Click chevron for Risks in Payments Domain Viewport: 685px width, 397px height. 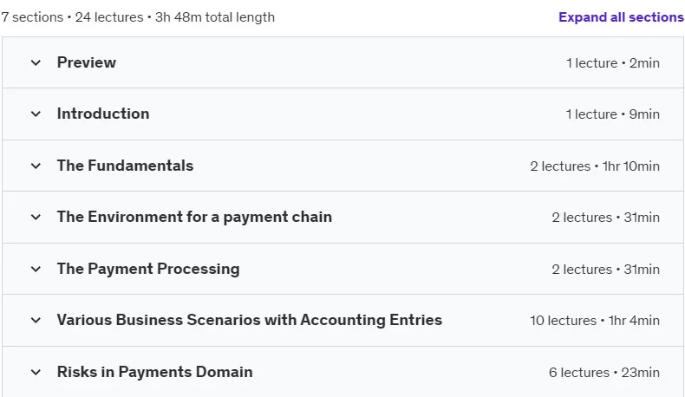click(36, 372)
